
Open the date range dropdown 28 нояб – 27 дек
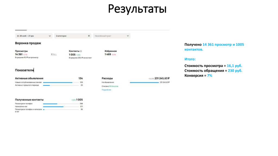pos(34,36)
